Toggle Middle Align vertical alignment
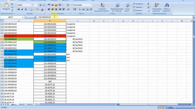This screenshot has height=109, width=195. point(52,5)
